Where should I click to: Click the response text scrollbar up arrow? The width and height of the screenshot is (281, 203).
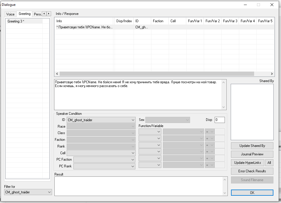tap(223, 82)
